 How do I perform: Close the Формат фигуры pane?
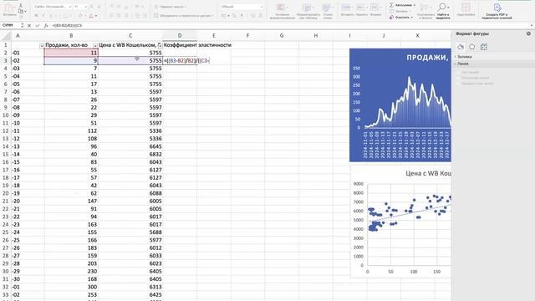point(528,33)
